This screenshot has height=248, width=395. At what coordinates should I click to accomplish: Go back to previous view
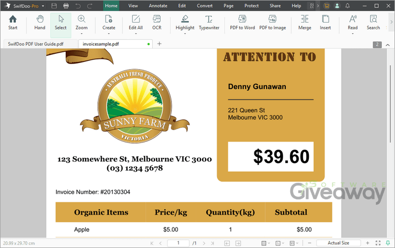tap(227, 243)
